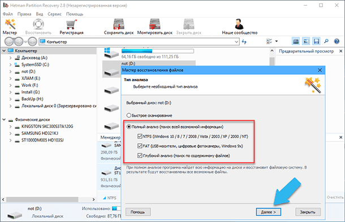Open the Вид menu
The image size is (345, 222).
click(x=40, y=14)
